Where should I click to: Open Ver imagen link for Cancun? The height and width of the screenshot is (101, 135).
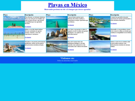[x=71, y=25]
